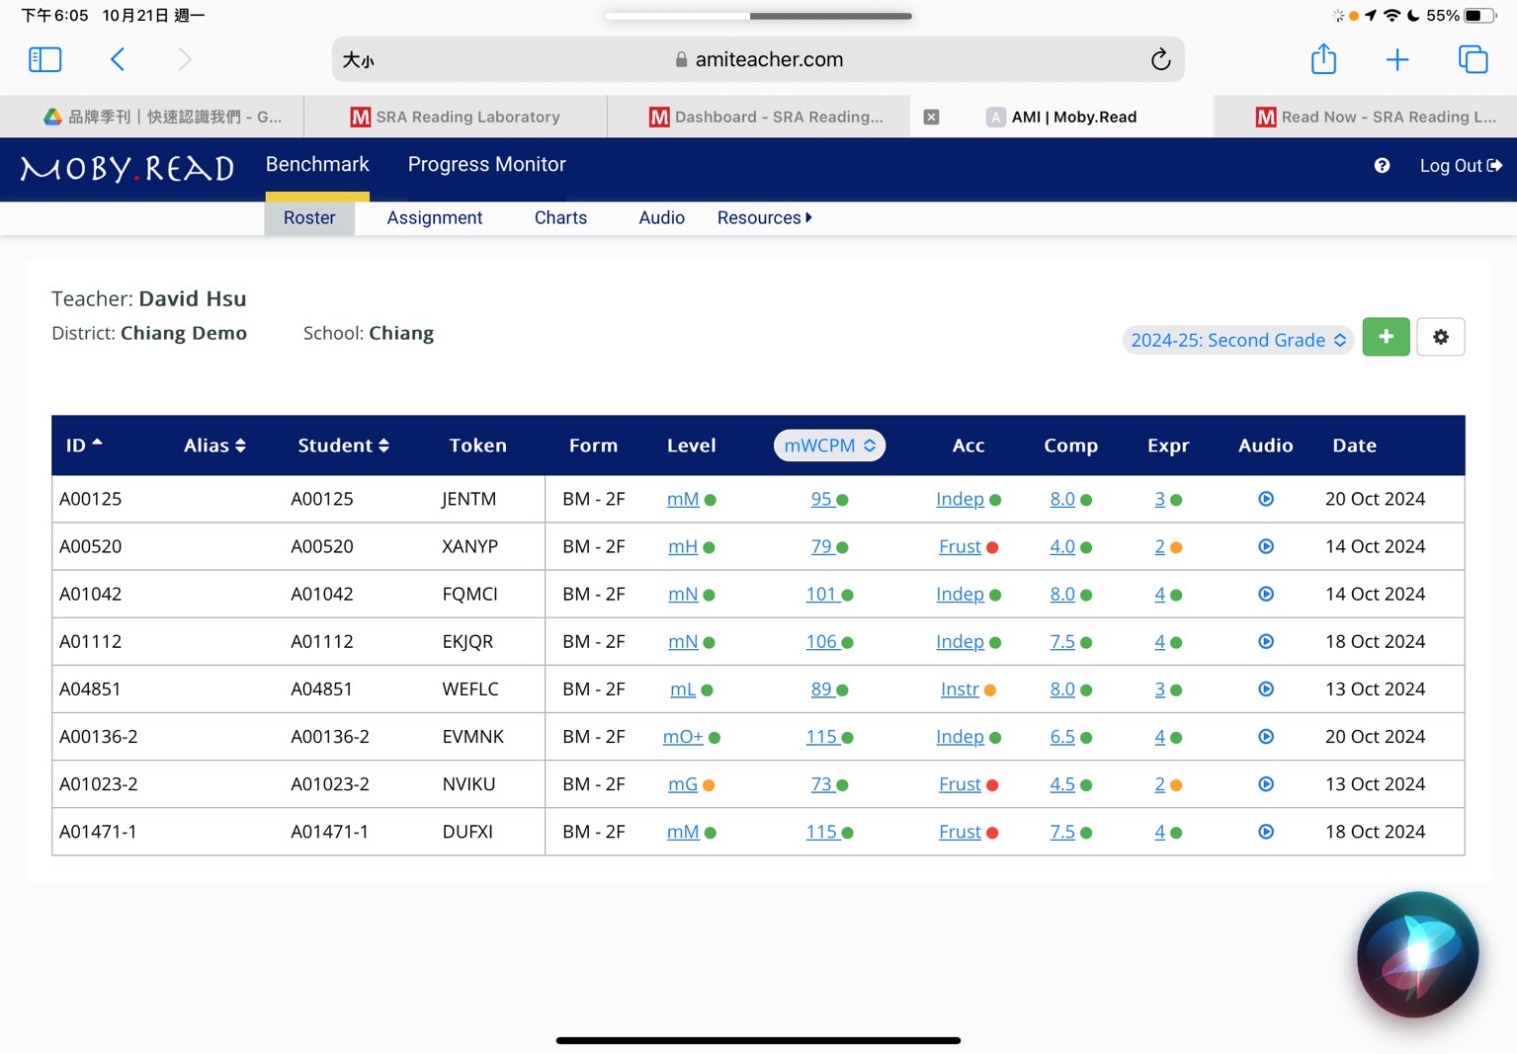
Task: Open the mWCPM column metric selector
Action: point(829,446)
